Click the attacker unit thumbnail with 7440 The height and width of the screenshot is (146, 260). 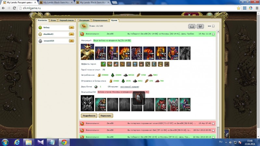(x=149, y=53)
